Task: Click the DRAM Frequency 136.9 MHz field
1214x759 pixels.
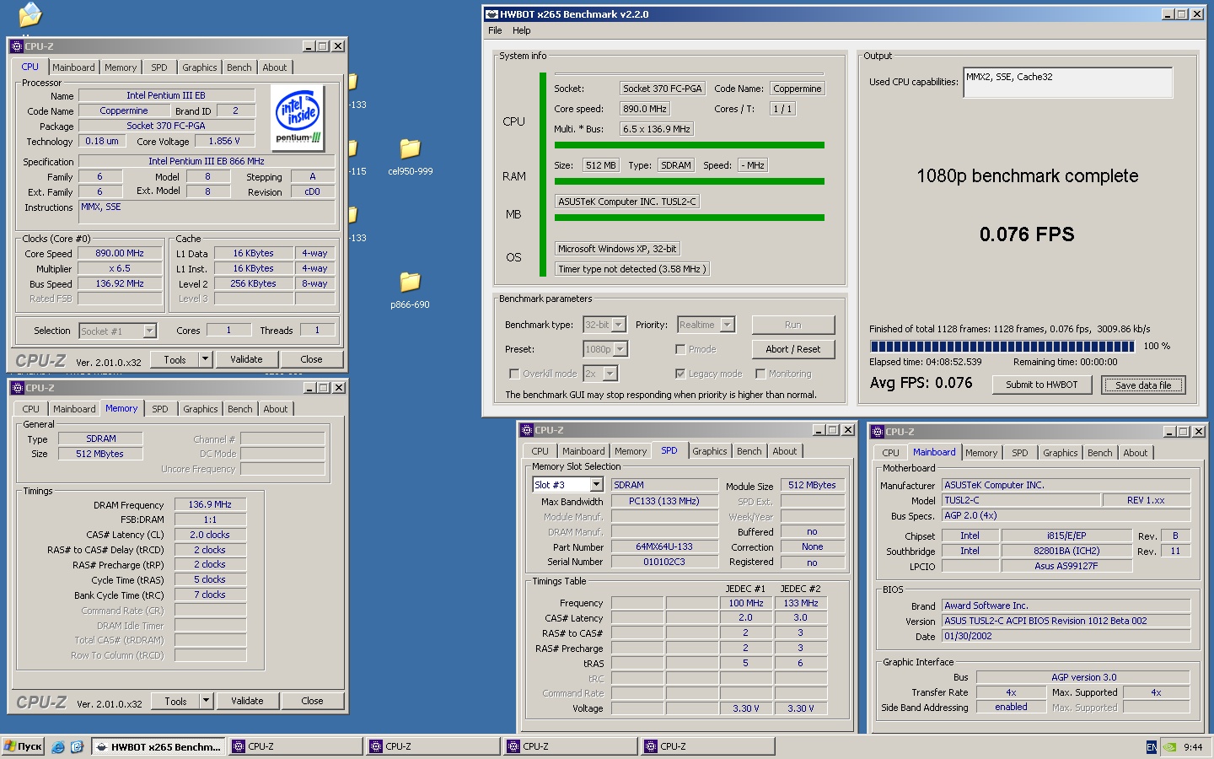Action: [210, 504]
